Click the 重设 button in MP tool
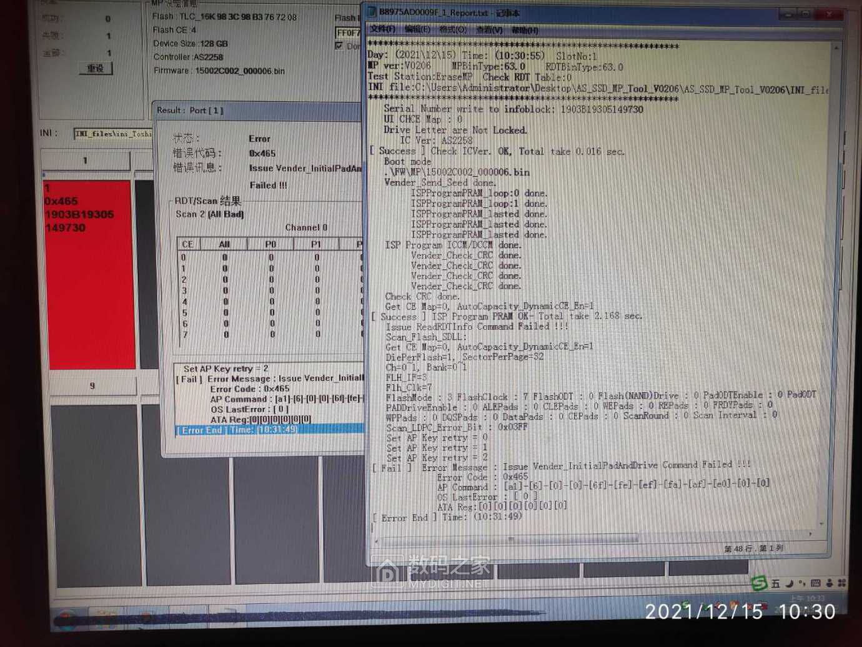The image size is (862, 647). click(96, 68)
